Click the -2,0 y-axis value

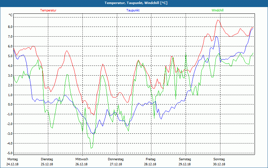9,124
